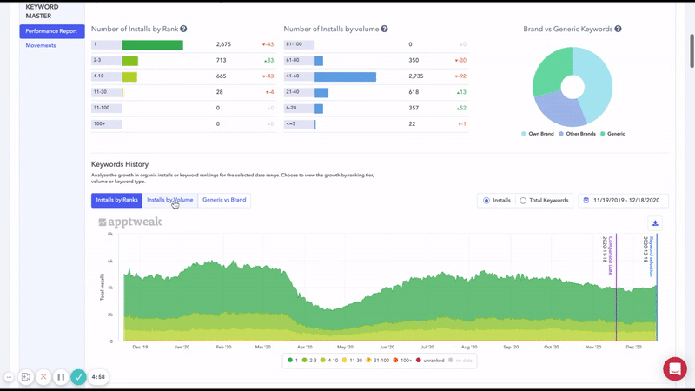Image resolution: width=695 pixels, height=391 pixels.
Task: Click the calendar icon in date range
Action: click(586, 201)
